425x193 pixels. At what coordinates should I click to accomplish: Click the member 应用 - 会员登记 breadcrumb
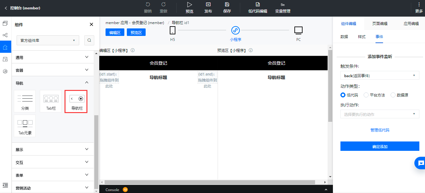[135, 23]
